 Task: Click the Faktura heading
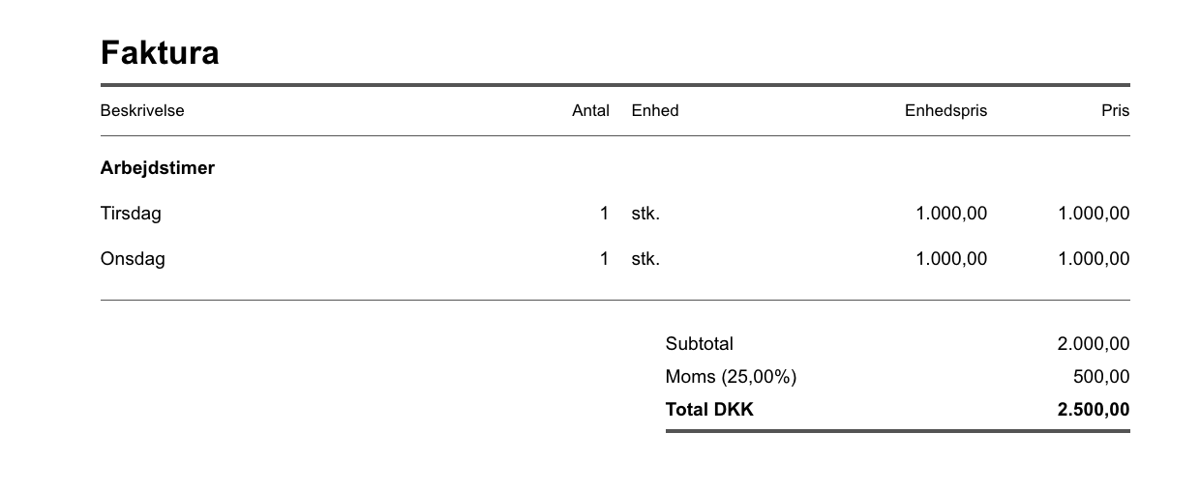point(160,52)
